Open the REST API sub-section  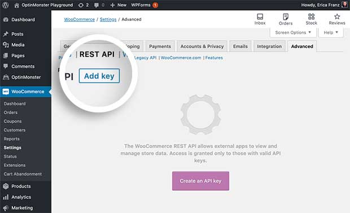point(97,54)
